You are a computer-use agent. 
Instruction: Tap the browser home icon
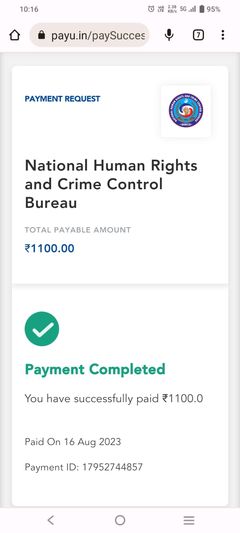point(15,35)
